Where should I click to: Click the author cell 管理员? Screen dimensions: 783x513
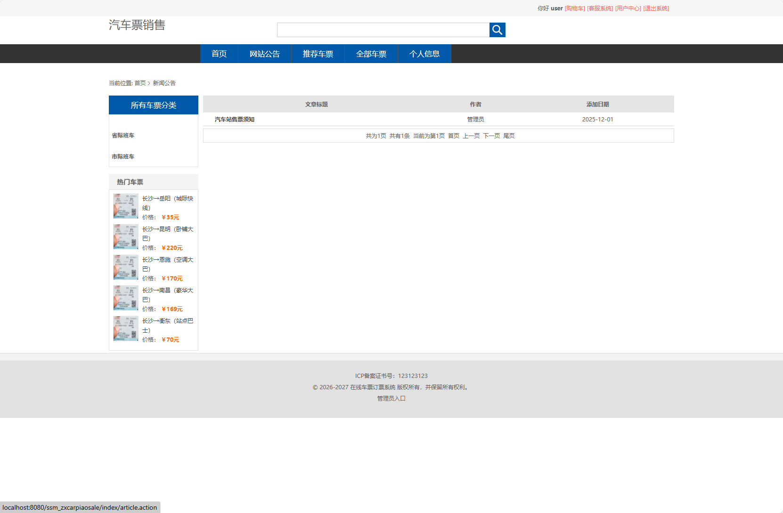476,120
